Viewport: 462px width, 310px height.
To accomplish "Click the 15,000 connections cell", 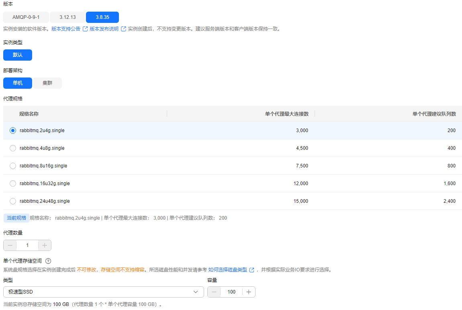I will click(x=301, y=201).
